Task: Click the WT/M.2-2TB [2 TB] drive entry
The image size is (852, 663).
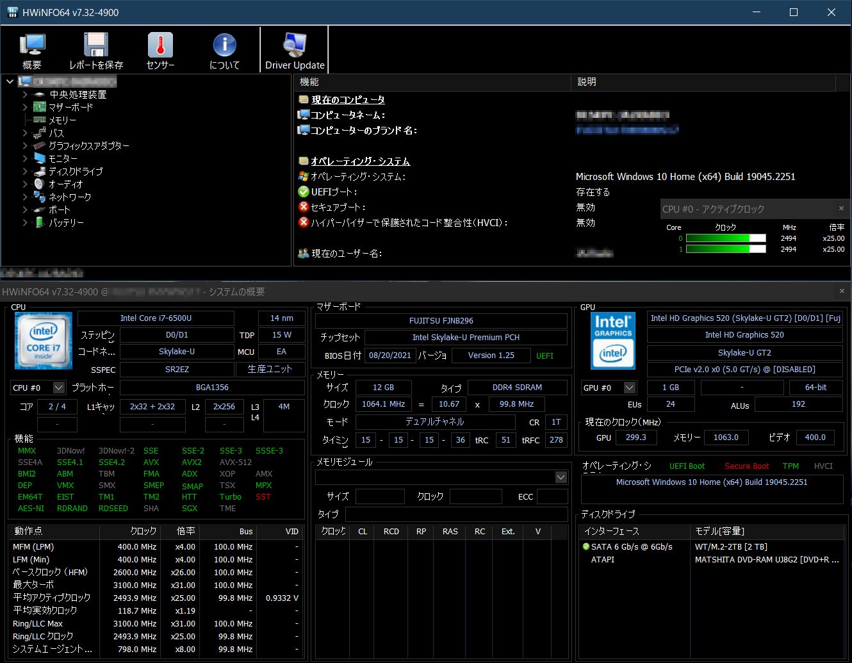Action: (x=731, y=547)
